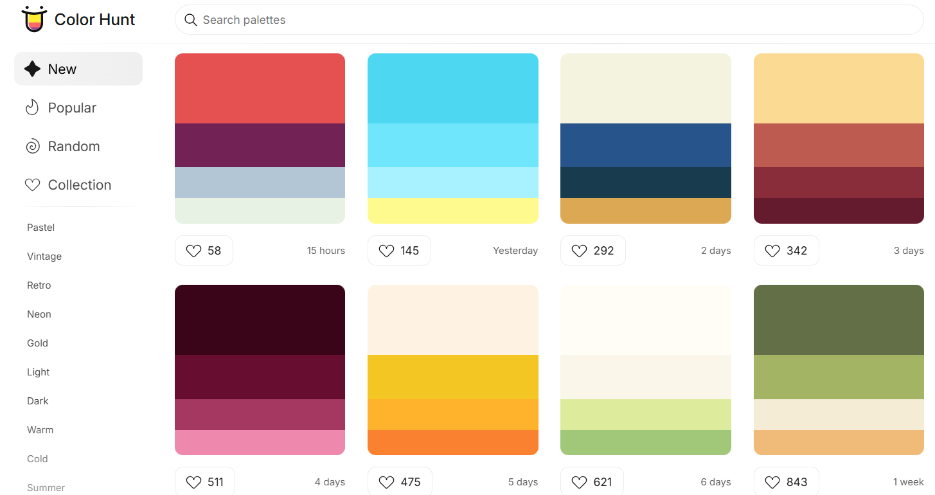Click the navy blue swatch in third palette
The width and height of the screenshot is (935, 495).
coord(645,145)
